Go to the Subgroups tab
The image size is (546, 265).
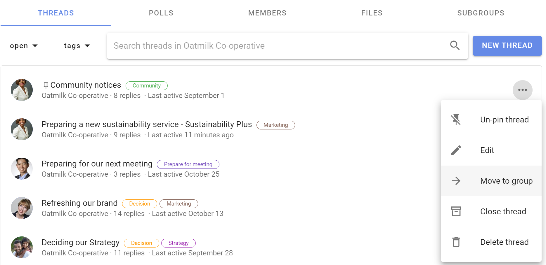point(481,13)
